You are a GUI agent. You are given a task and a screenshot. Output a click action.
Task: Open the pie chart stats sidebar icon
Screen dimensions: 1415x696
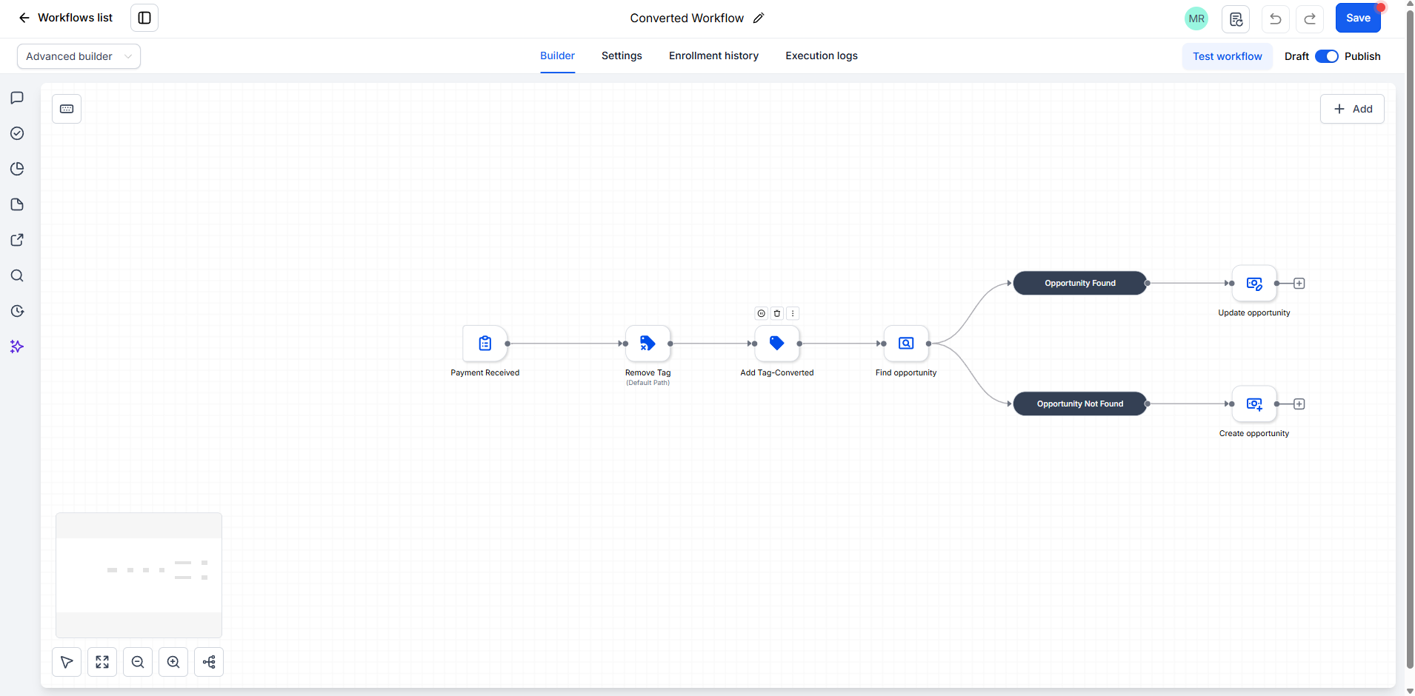click(17, 169)
